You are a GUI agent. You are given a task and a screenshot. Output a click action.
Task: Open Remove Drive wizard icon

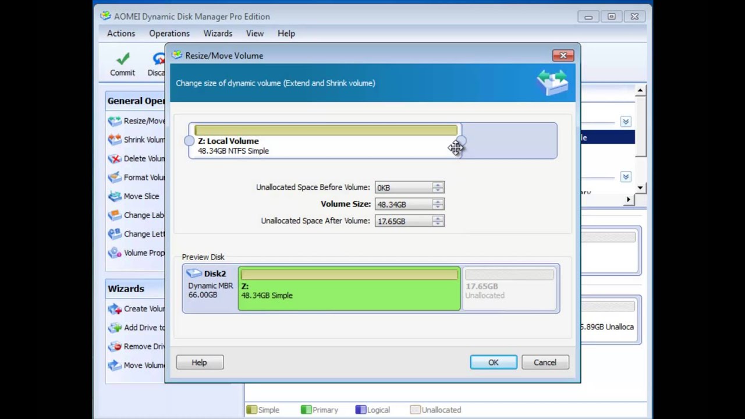[x=115, y=346]
